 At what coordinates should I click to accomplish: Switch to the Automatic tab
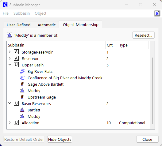(x=47, y=25)
